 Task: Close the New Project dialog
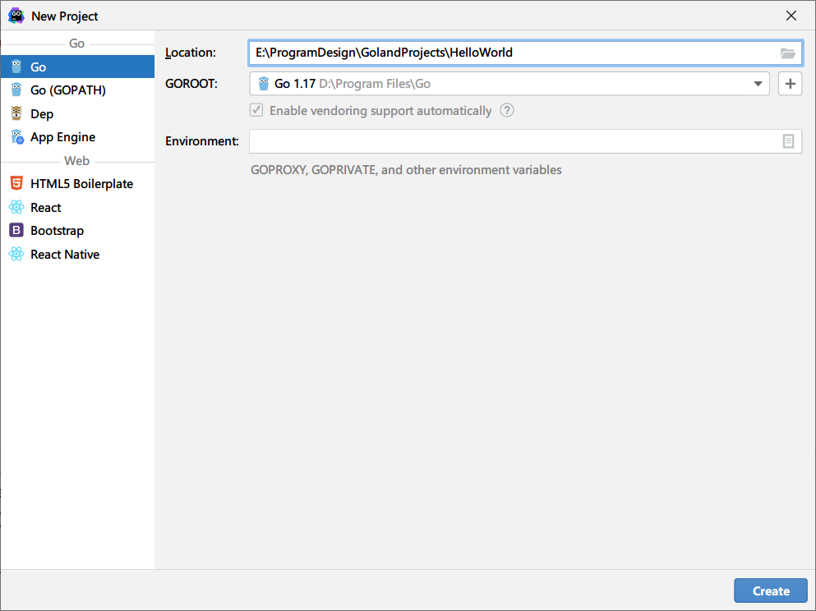click(x=791, y=16)
